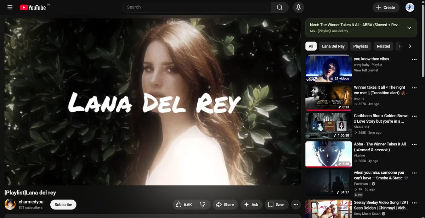The image size is (425, 218).
Task: Open the Akaline channel name
Action: 359,155
